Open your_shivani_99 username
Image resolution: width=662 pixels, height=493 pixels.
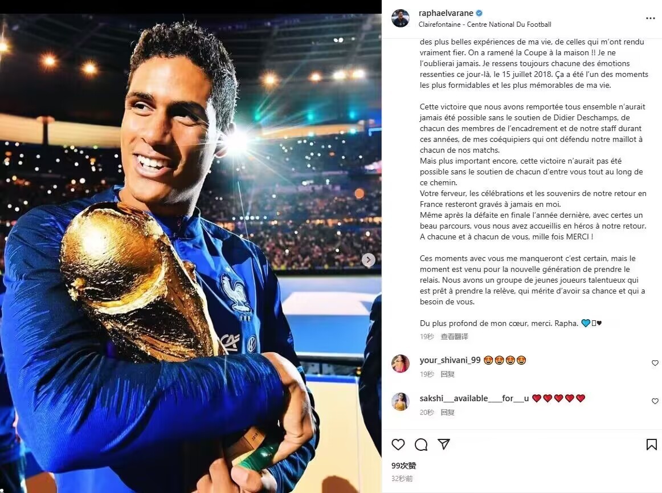(x=450, y=360)
